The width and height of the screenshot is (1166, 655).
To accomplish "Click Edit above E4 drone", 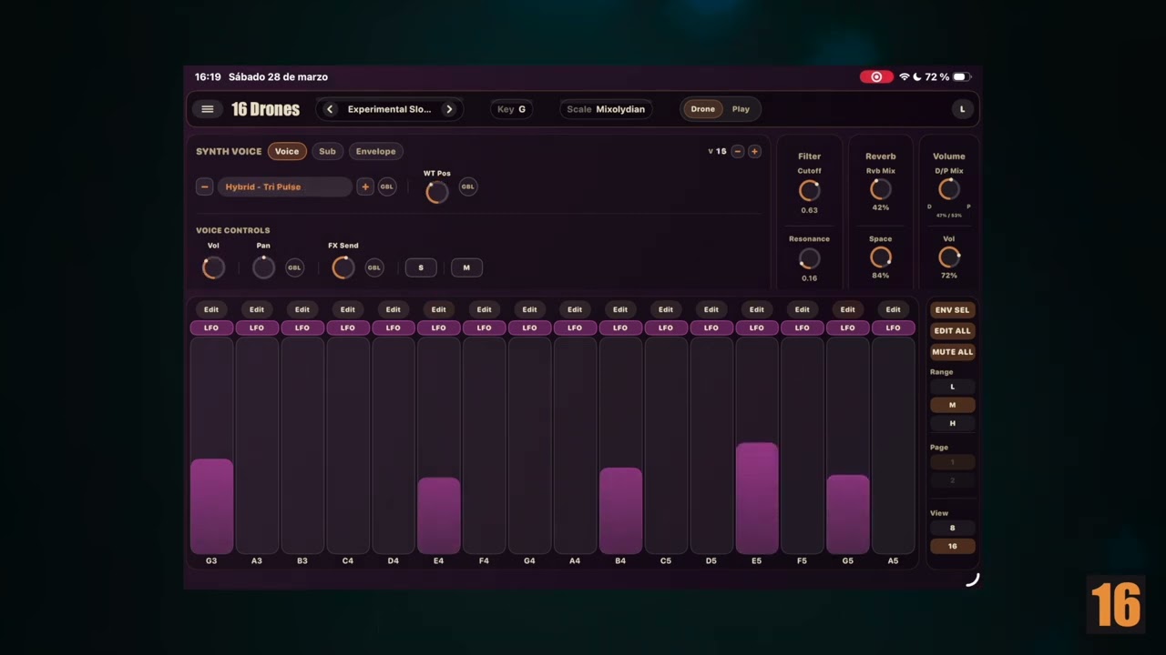I will coord(438,309).
